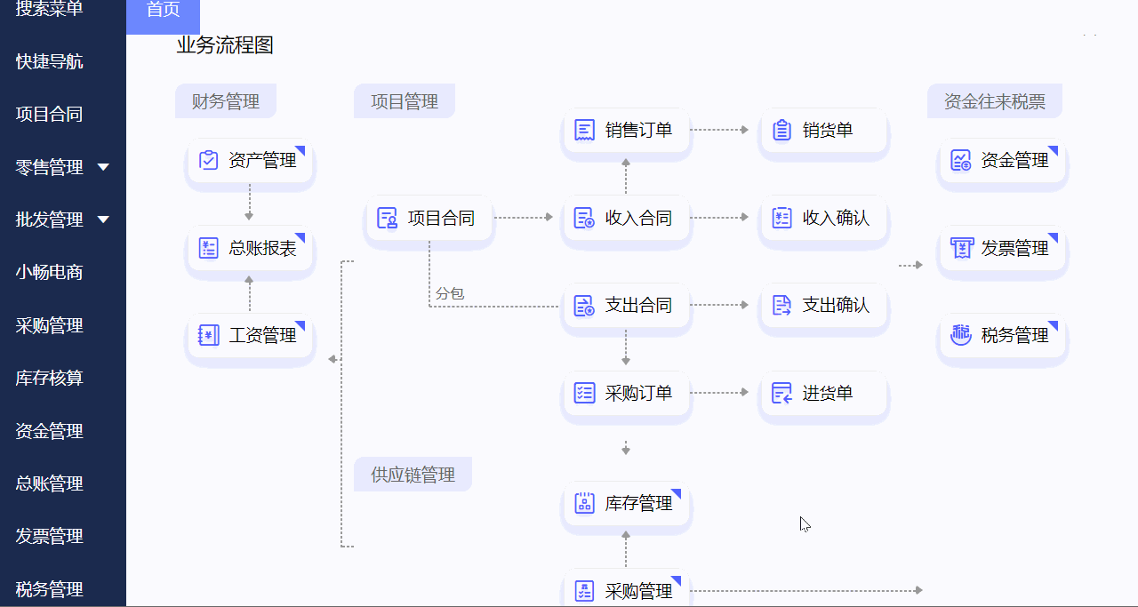Viewport: 1138px width, 607px height.
Task: Click the 收入合同 icon
Action: [x=584, y=217]
